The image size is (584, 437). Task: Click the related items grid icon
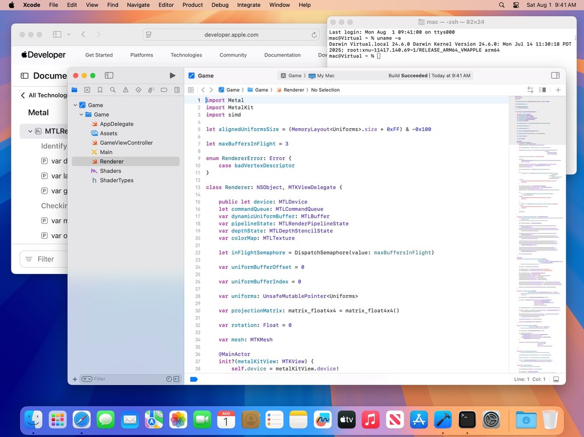(x=190, y=89)
